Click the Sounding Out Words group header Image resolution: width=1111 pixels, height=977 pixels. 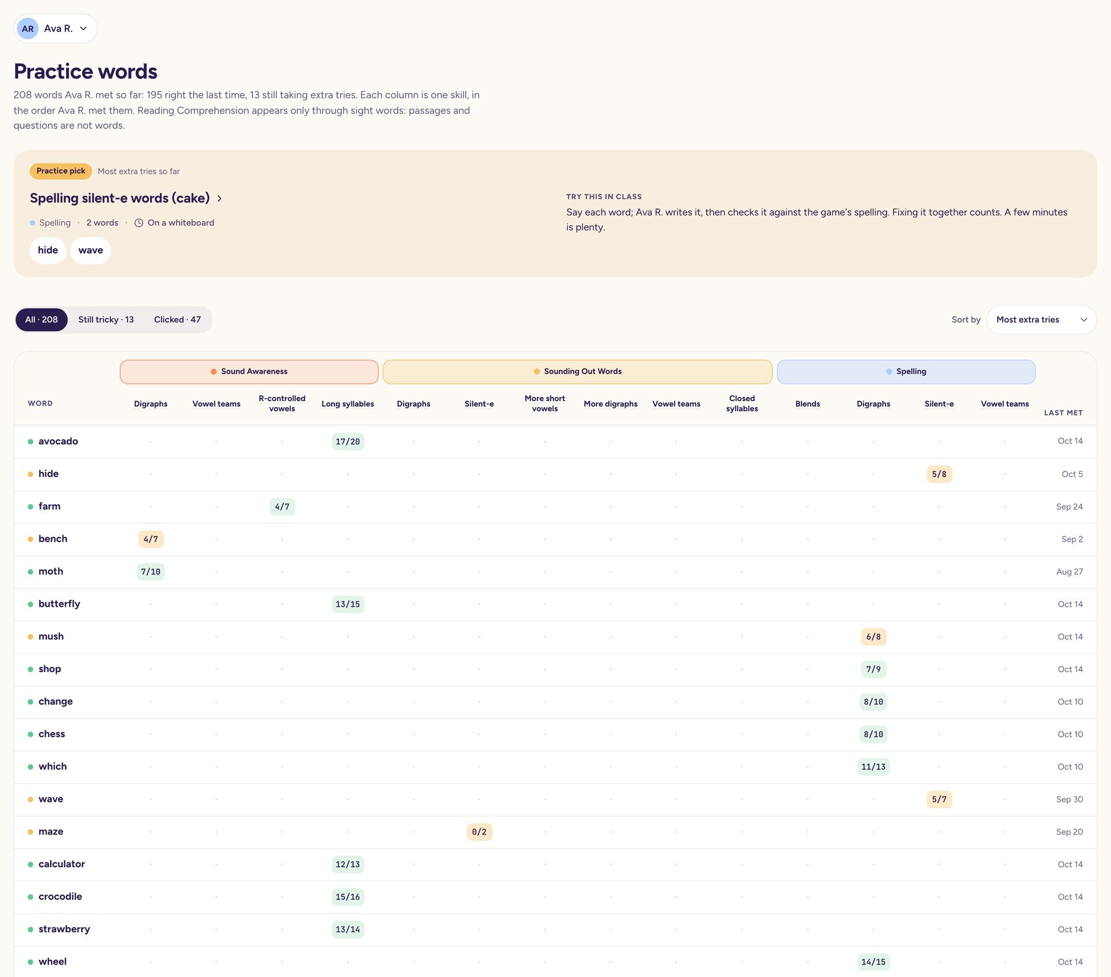[578, 372]
